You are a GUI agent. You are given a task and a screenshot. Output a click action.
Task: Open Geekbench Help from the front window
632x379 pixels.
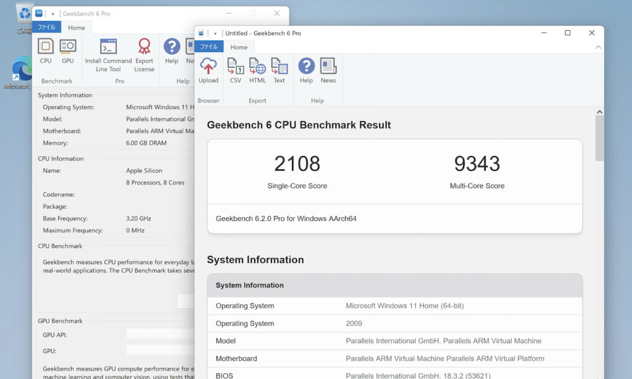coord(306,69)
